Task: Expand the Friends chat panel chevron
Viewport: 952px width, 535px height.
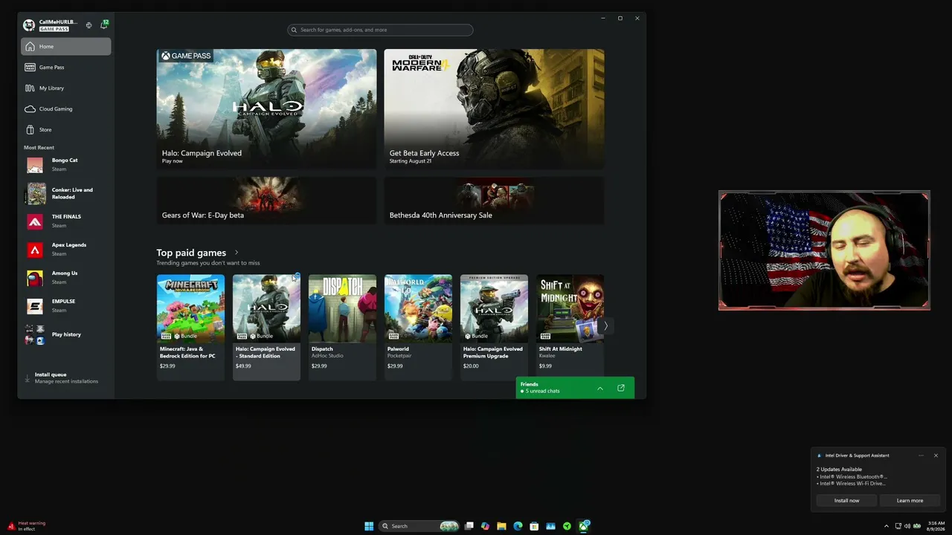Action: click(600, 388)
